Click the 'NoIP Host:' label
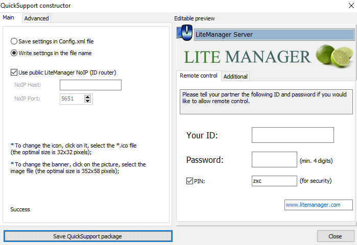The image size is (357, 245). 28,85
